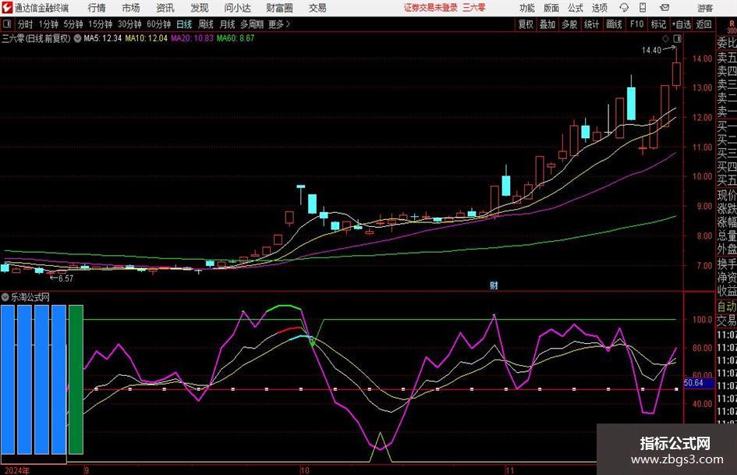This screenshot has height=475, width=737.
Task: Switch to 60分钟 period
Action: 159,24
